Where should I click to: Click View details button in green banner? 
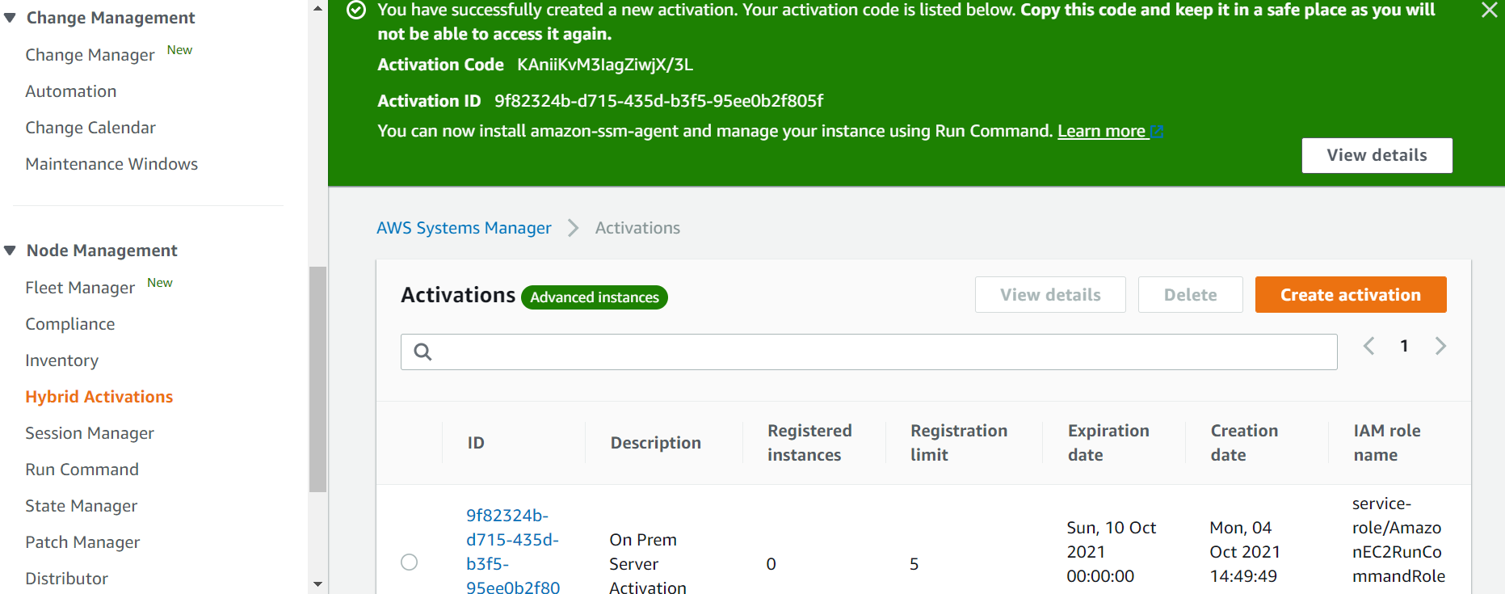pos(1377,155)
